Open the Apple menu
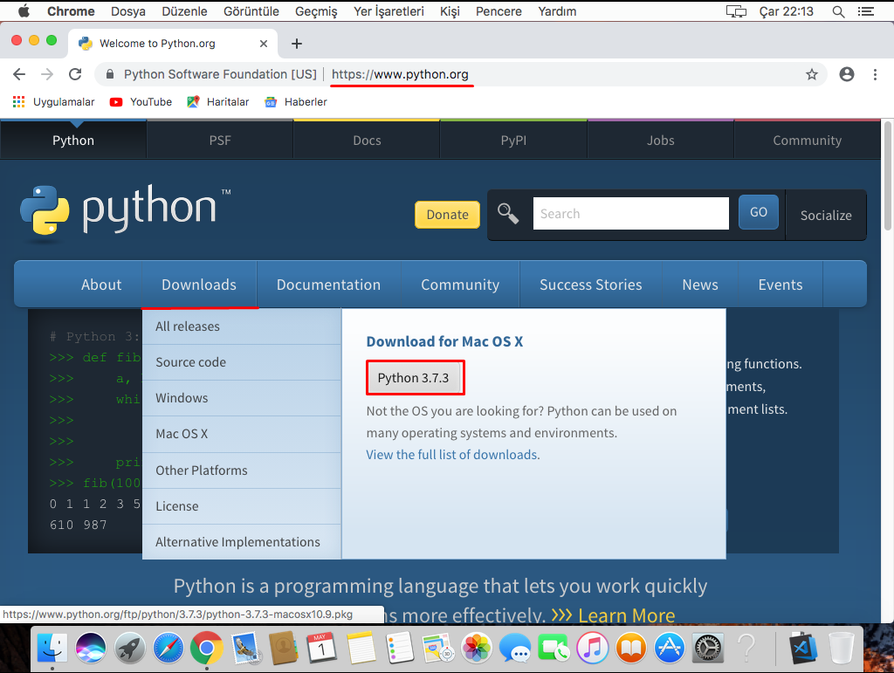This screenshot has width=894, height=673. point(24,11)
